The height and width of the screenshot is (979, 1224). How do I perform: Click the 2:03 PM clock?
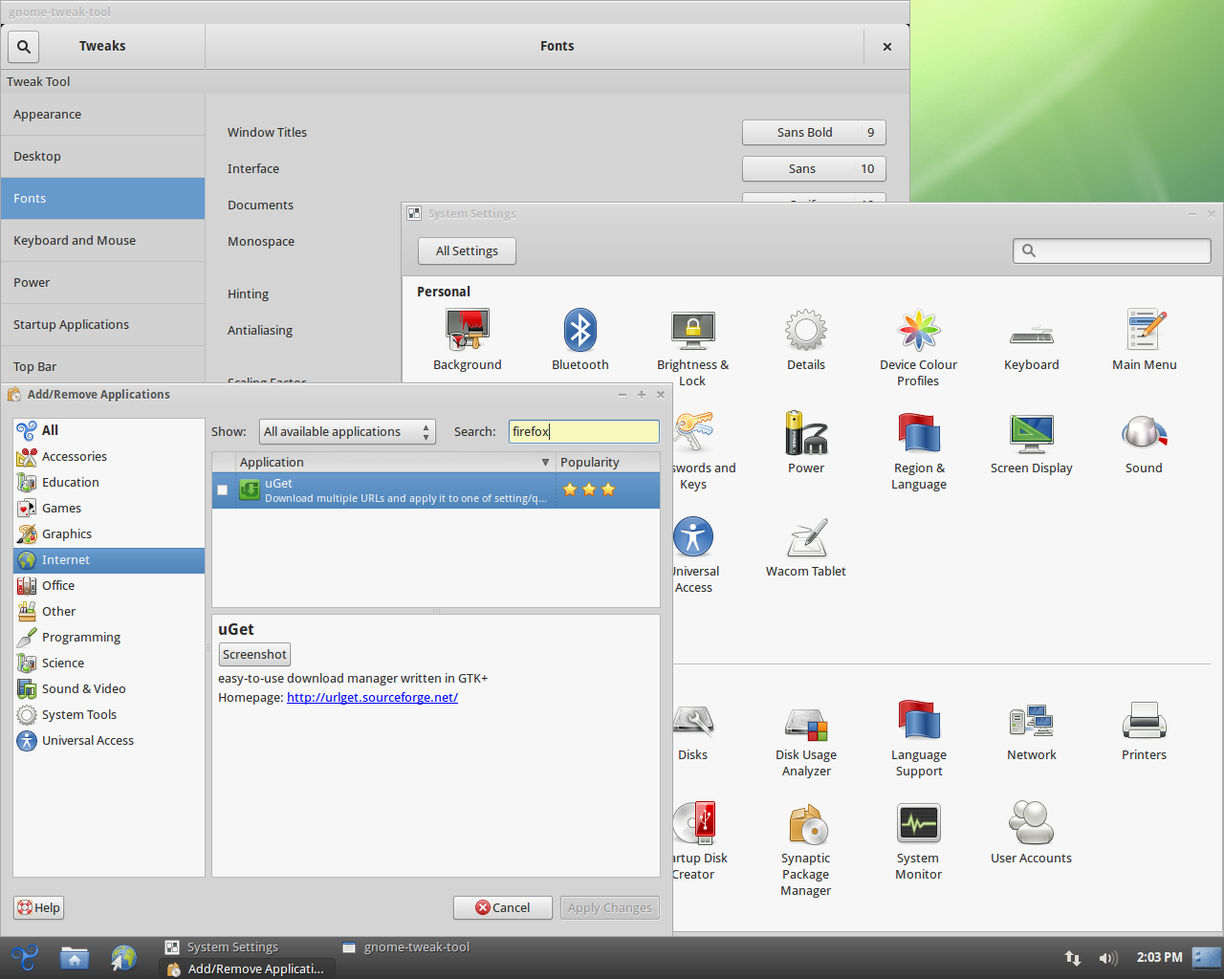[1159, 957]
